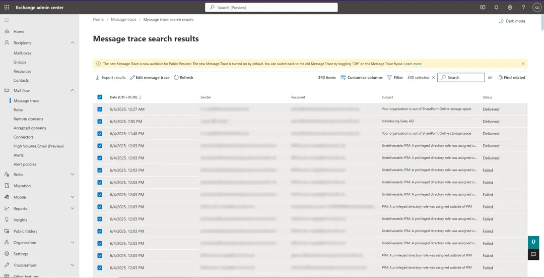Open the app launcher waffle icon
Screen dimensions: 544x278
point(7,7)
